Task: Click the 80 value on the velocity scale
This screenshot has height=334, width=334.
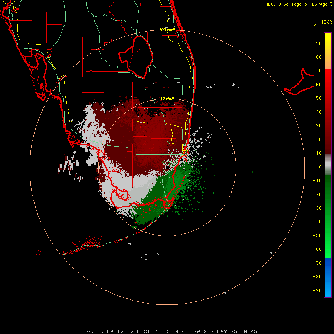Action: click(x=319, y=57)
